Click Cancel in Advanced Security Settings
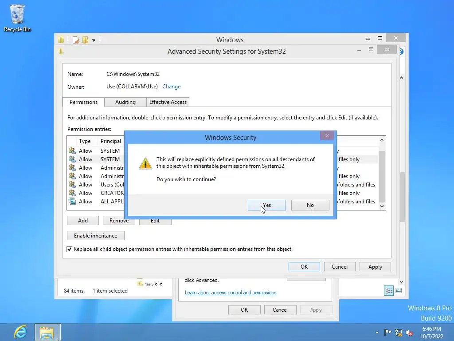 coord(340,266)
